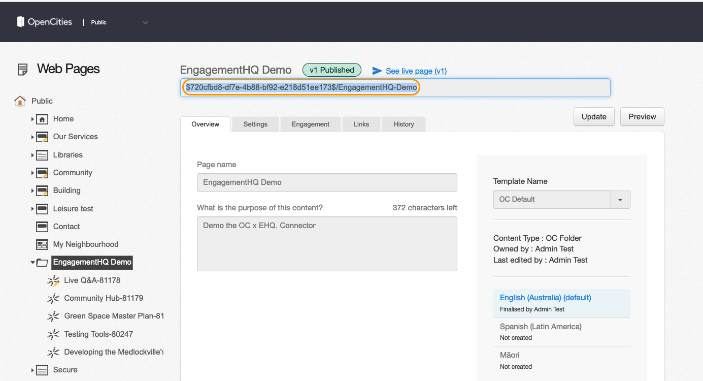The height and width of the screenshot is (381, 703).
Task: Click the engagement icon beside Testing Tools-80247
Action: [53, 334]
